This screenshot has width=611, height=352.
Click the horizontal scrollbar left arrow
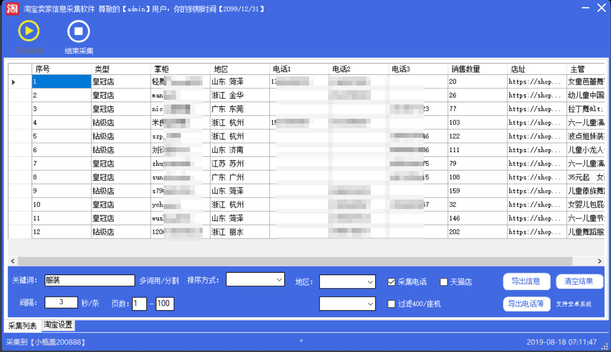[12, 261]
